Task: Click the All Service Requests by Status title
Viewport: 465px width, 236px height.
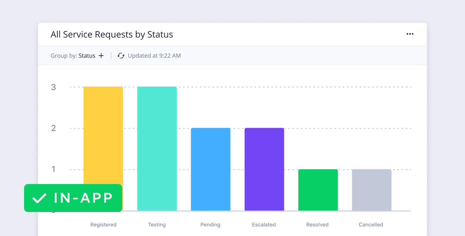Action: pos(112,34)
